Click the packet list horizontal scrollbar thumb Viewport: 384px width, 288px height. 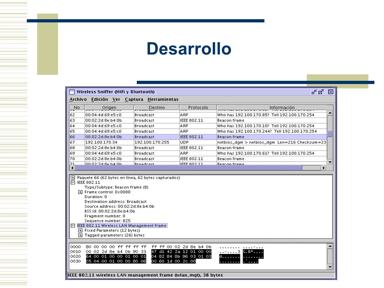pyautogui.click(x=188, y=168)
